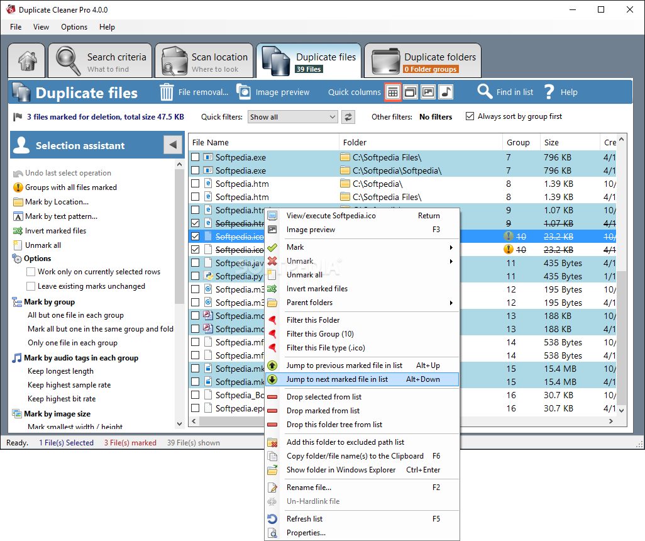Check the Softpedia.epub row checkbox
645x541 pixels.
(x=196, y=408)
